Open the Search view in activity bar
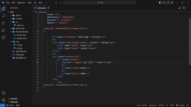 click(4, 16)
